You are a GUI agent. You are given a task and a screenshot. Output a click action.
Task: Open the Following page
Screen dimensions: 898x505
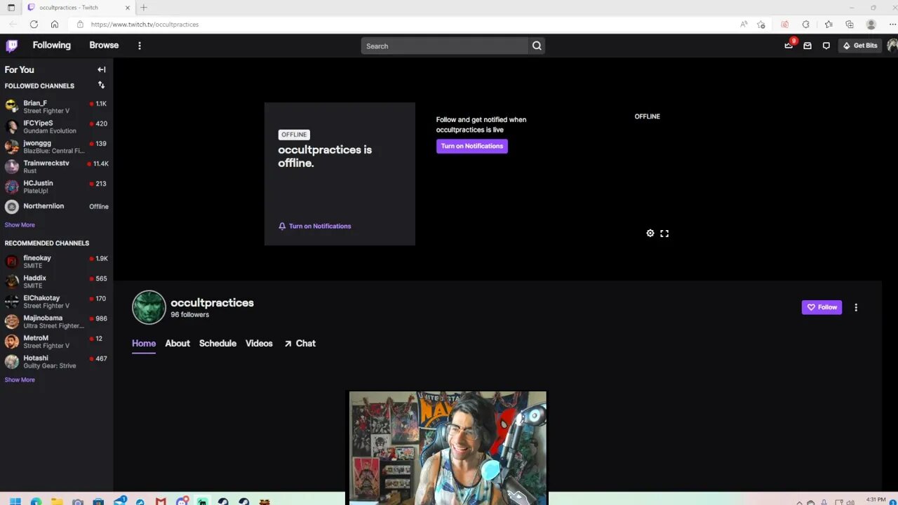point(52,45)
